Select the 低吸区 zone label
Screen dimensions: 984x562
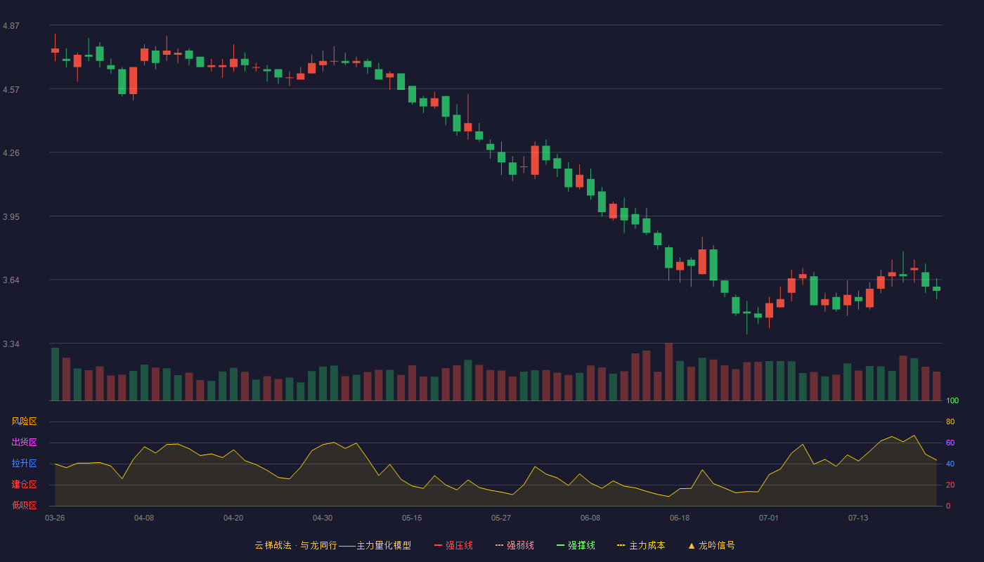click(x=24, y=505)
